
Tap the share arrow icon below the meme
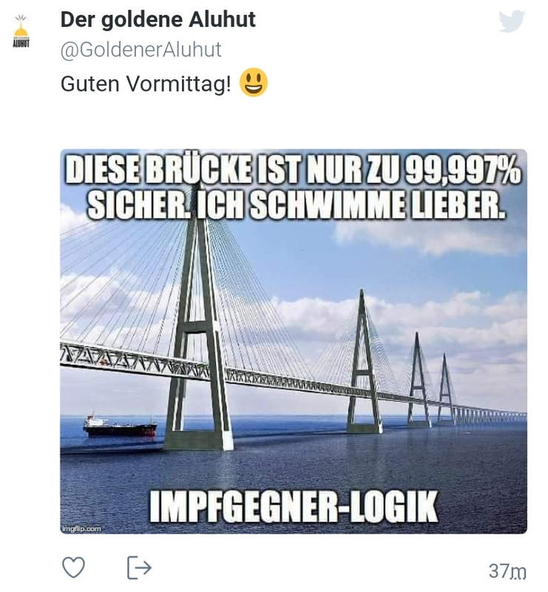pyautogui.click(x=139, y=567)
